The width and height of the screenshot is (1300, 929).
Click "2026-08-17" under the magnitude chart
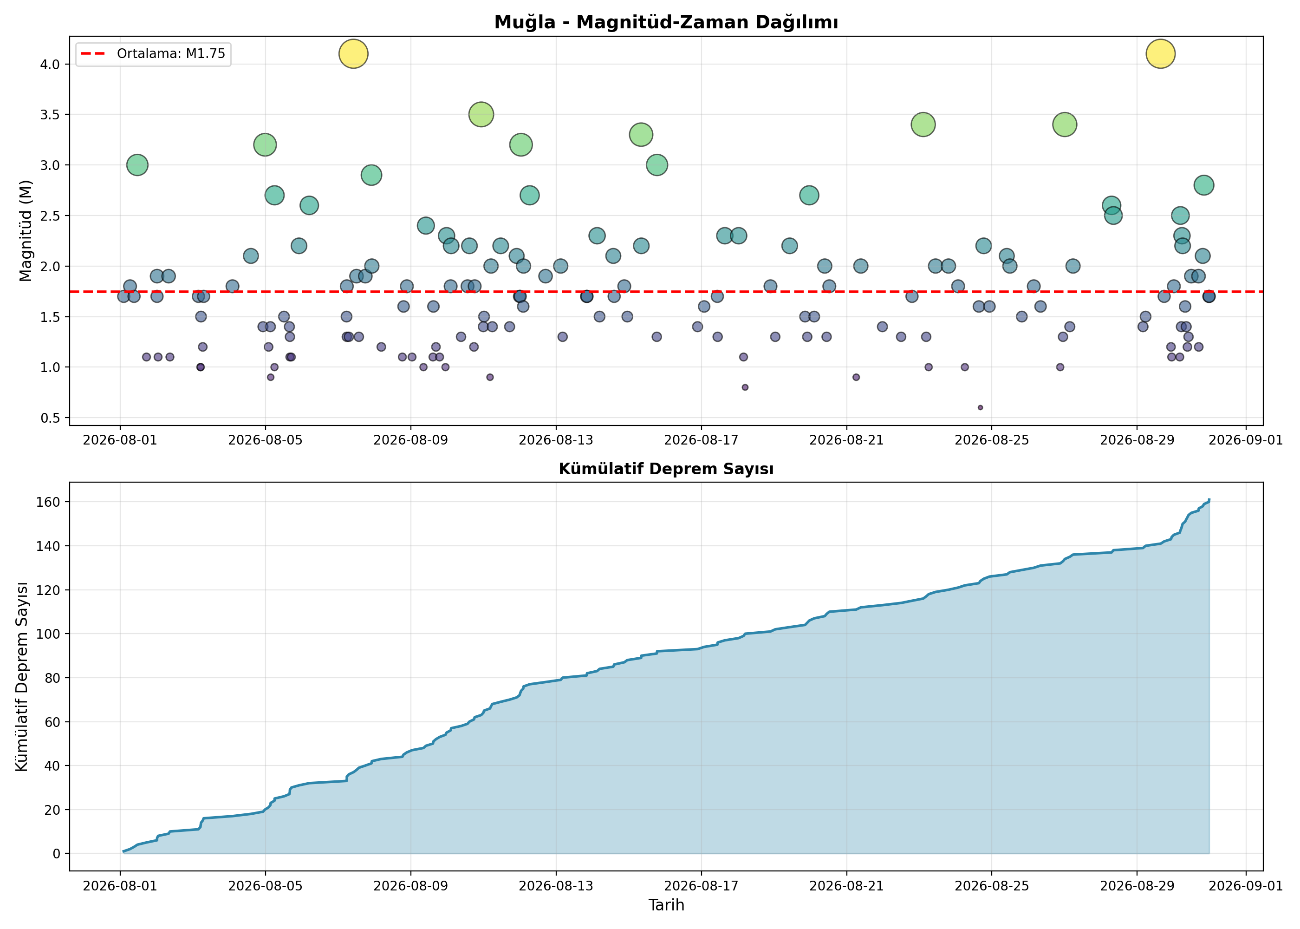coord(701,440)
